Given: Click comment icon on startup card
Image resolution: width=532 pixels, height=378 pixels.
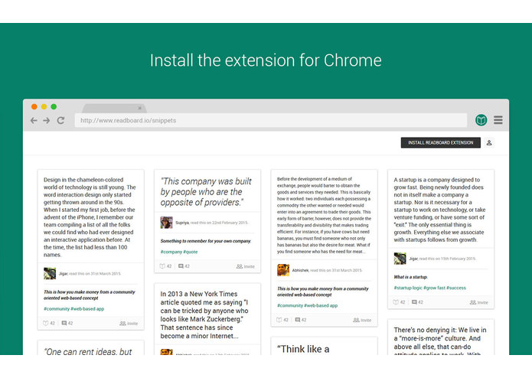Looking at the screenshot, I should pyautogui.click(x=414, y=302).
